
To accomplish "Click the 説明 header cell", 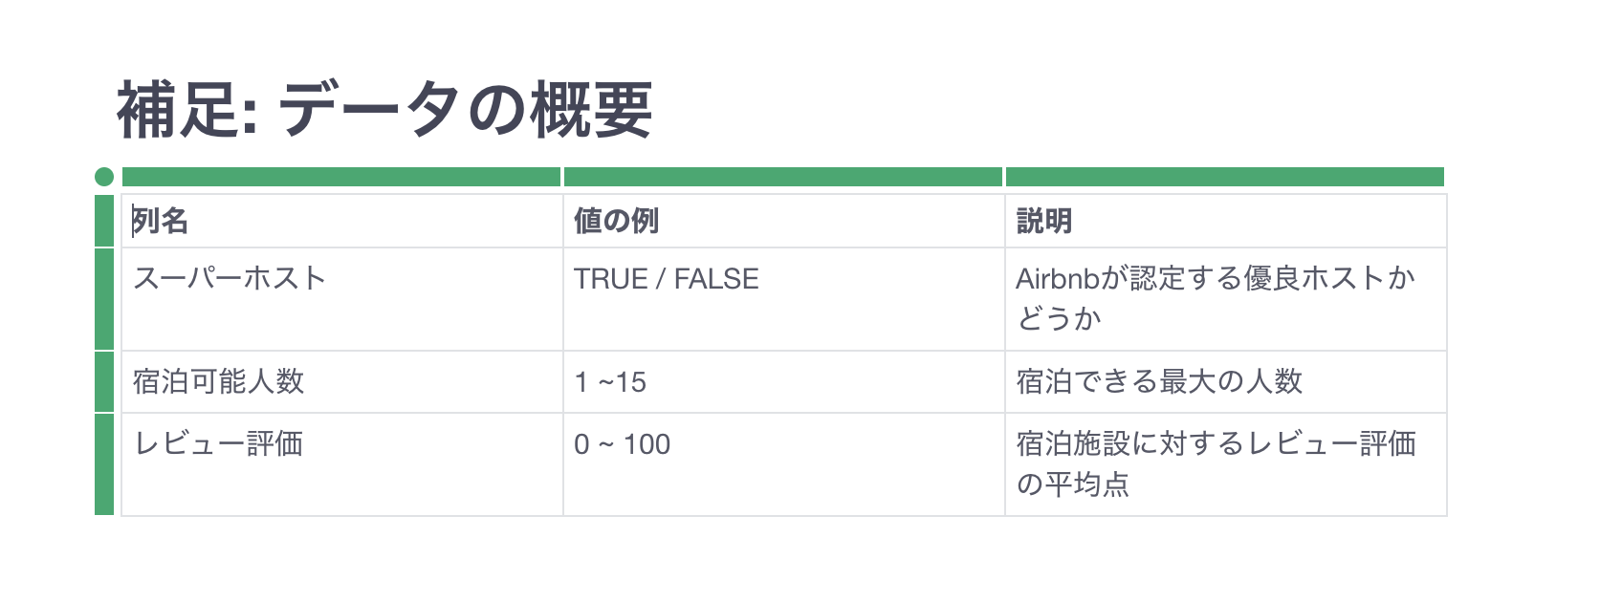I will tap(1226, 221).
